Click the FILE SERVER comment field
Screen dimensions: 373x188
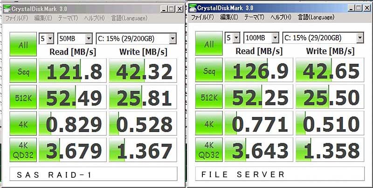280,174
